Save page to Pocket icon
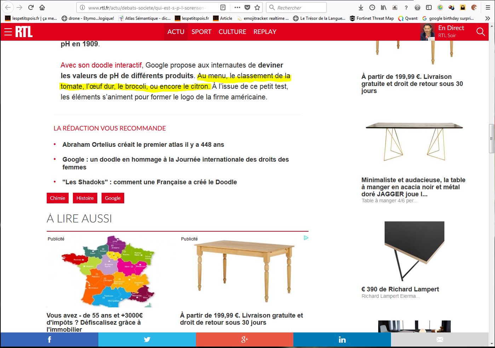This screenshot has height=348, width=495. [247, 7]
